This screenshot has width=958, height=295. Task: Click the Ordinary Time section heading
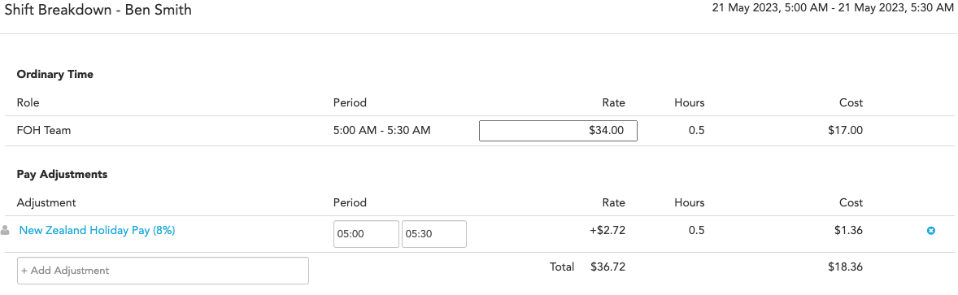coord(55,75)
